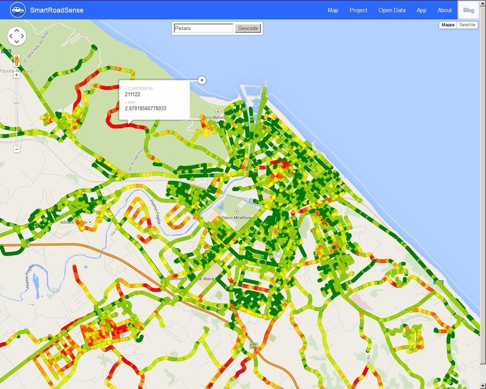
Task: Click the zoom slider handle
Action: [17, 101]
